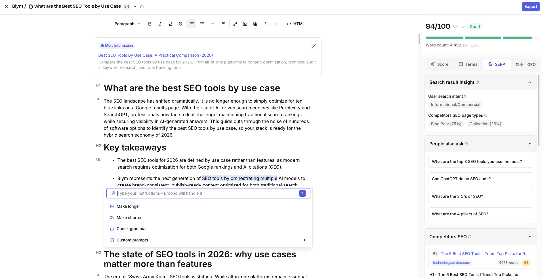Open the Terms tab

[x=468, y=64]
